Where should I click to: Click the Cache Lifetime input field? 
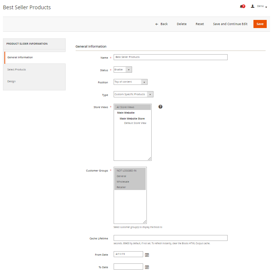(x=170, y=238)
